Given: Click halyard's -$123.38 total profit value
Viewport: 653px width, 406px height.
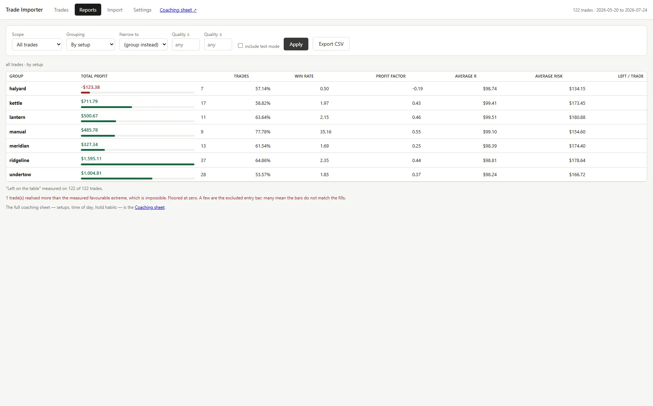Looking at the screenshot, I should pos(90,87).
